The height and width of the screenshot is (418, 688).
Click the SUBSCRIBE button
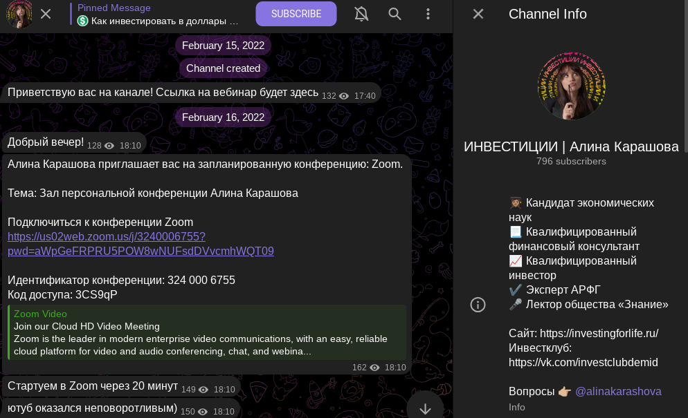[x=296, y=14]
